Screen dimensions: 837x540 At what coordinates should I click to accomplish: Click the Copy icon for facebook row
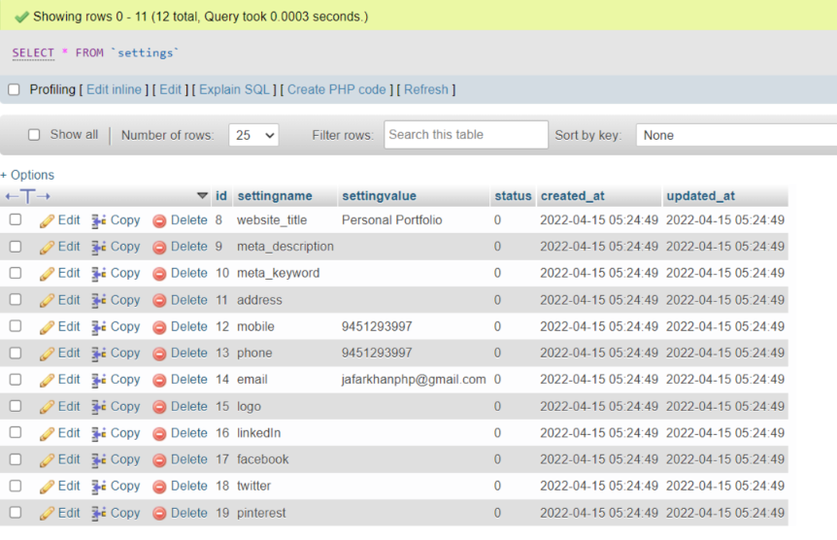click(x=99, y=459)
